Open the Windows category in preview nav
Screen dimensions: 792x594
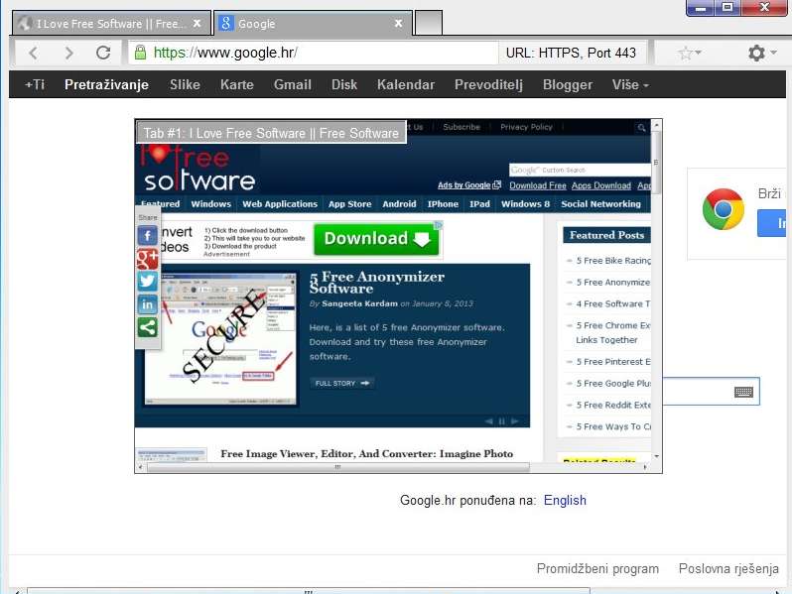pos(210,204)
